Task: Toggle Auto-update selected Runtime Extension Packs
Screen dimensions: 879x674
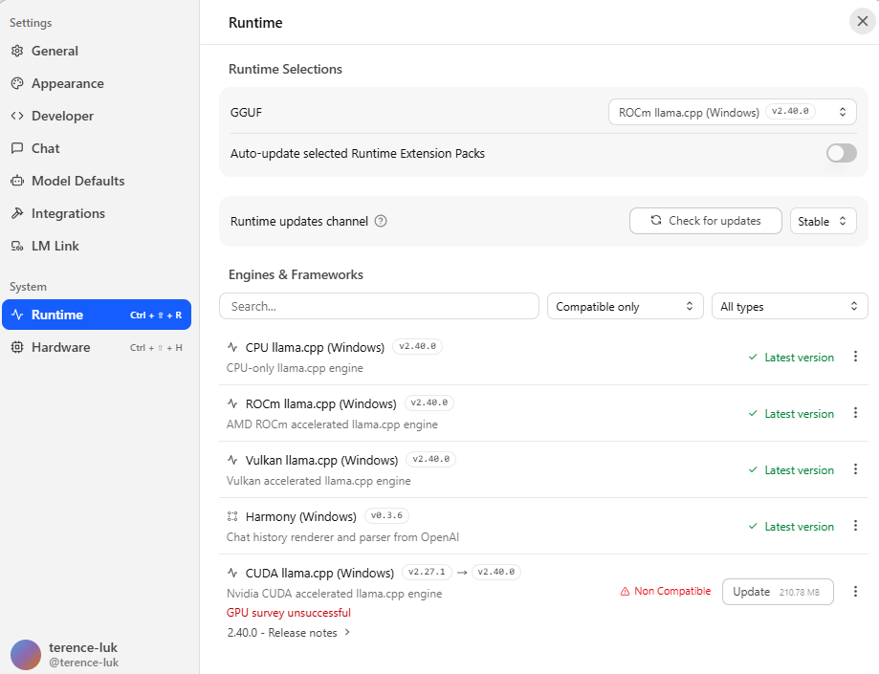Action: pos(842,153)
